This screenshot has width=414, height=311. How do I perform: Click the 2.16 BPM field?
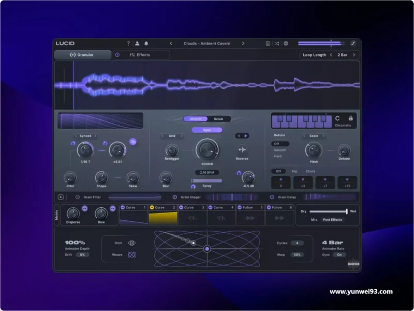pos(207,173)
